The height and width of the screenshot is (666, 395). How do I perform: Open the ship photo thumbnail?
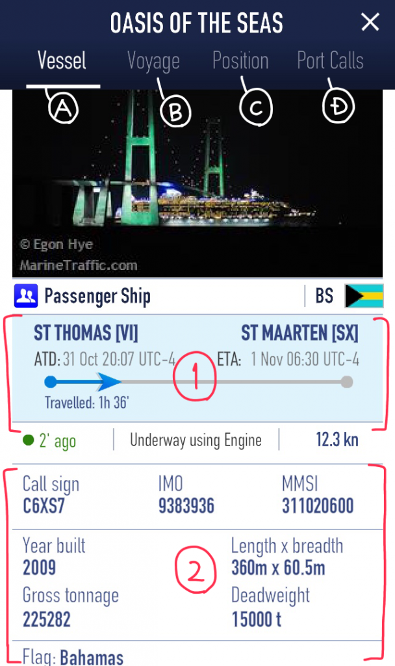point(197,183)
